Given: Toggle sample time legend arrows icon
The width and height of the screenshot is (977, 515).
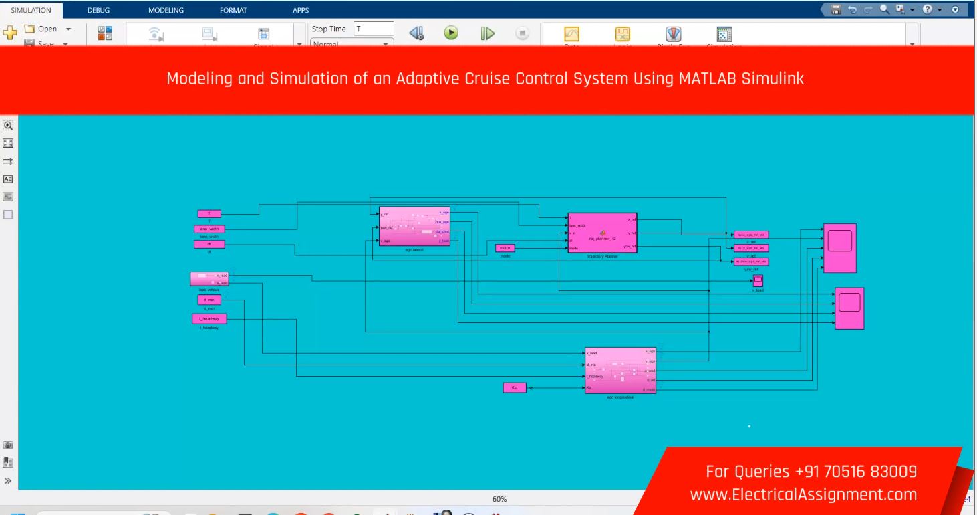Looking at the screenshot, I should pyautogui.click(x=9, y=161).
